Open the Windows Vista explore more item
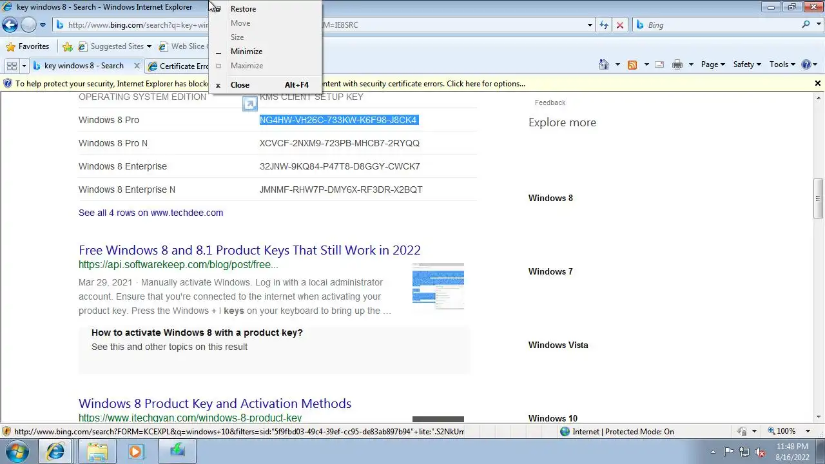 (x=558, y=345)
